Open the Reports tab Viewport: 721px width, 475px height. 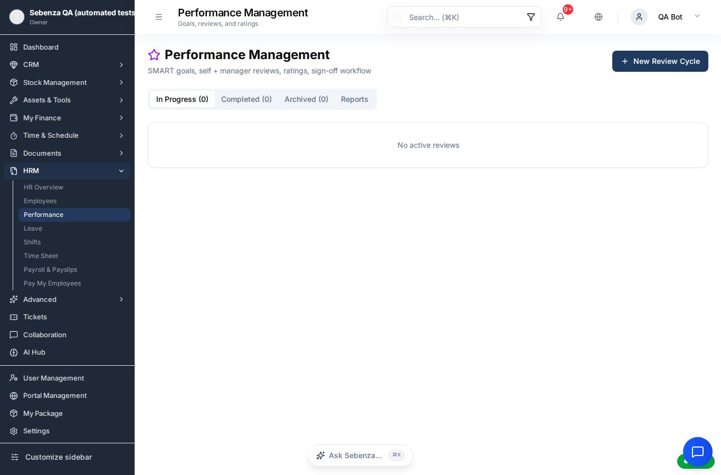click(x=355, y=99)
